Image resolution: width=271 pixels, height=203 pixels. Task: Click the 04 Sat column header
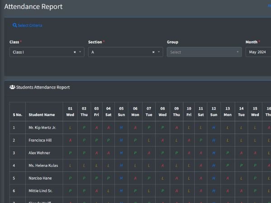click(108, 111)
